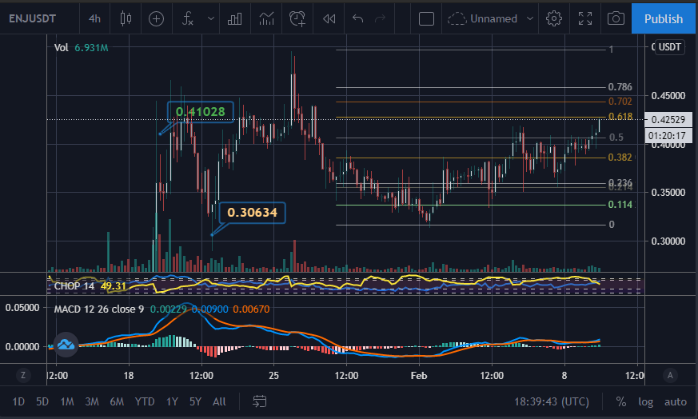Toggle the A auto-scale button
The image size is (698, 419).
click(x=670, y=375)
